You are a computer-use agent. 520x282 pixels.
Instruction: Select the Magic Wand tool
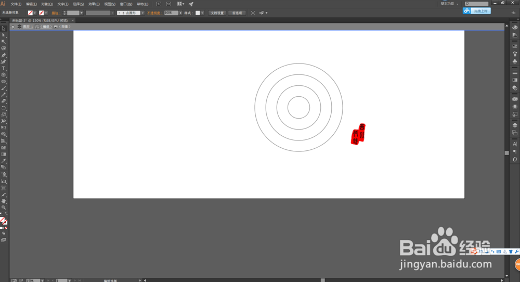coord(4,42)
